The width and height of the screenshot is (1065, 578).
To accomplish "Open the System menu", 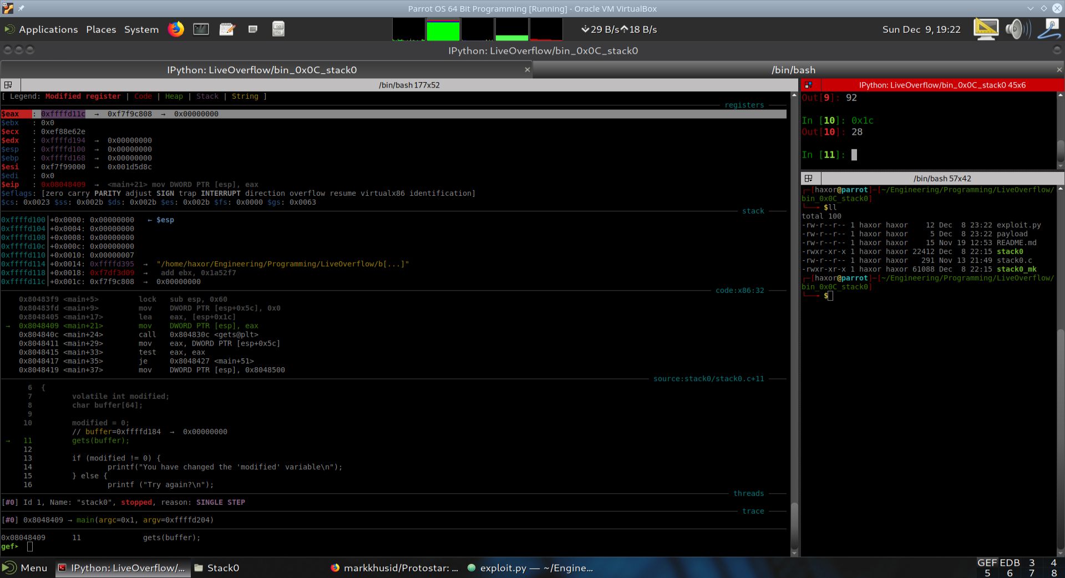I will point(141,29).
